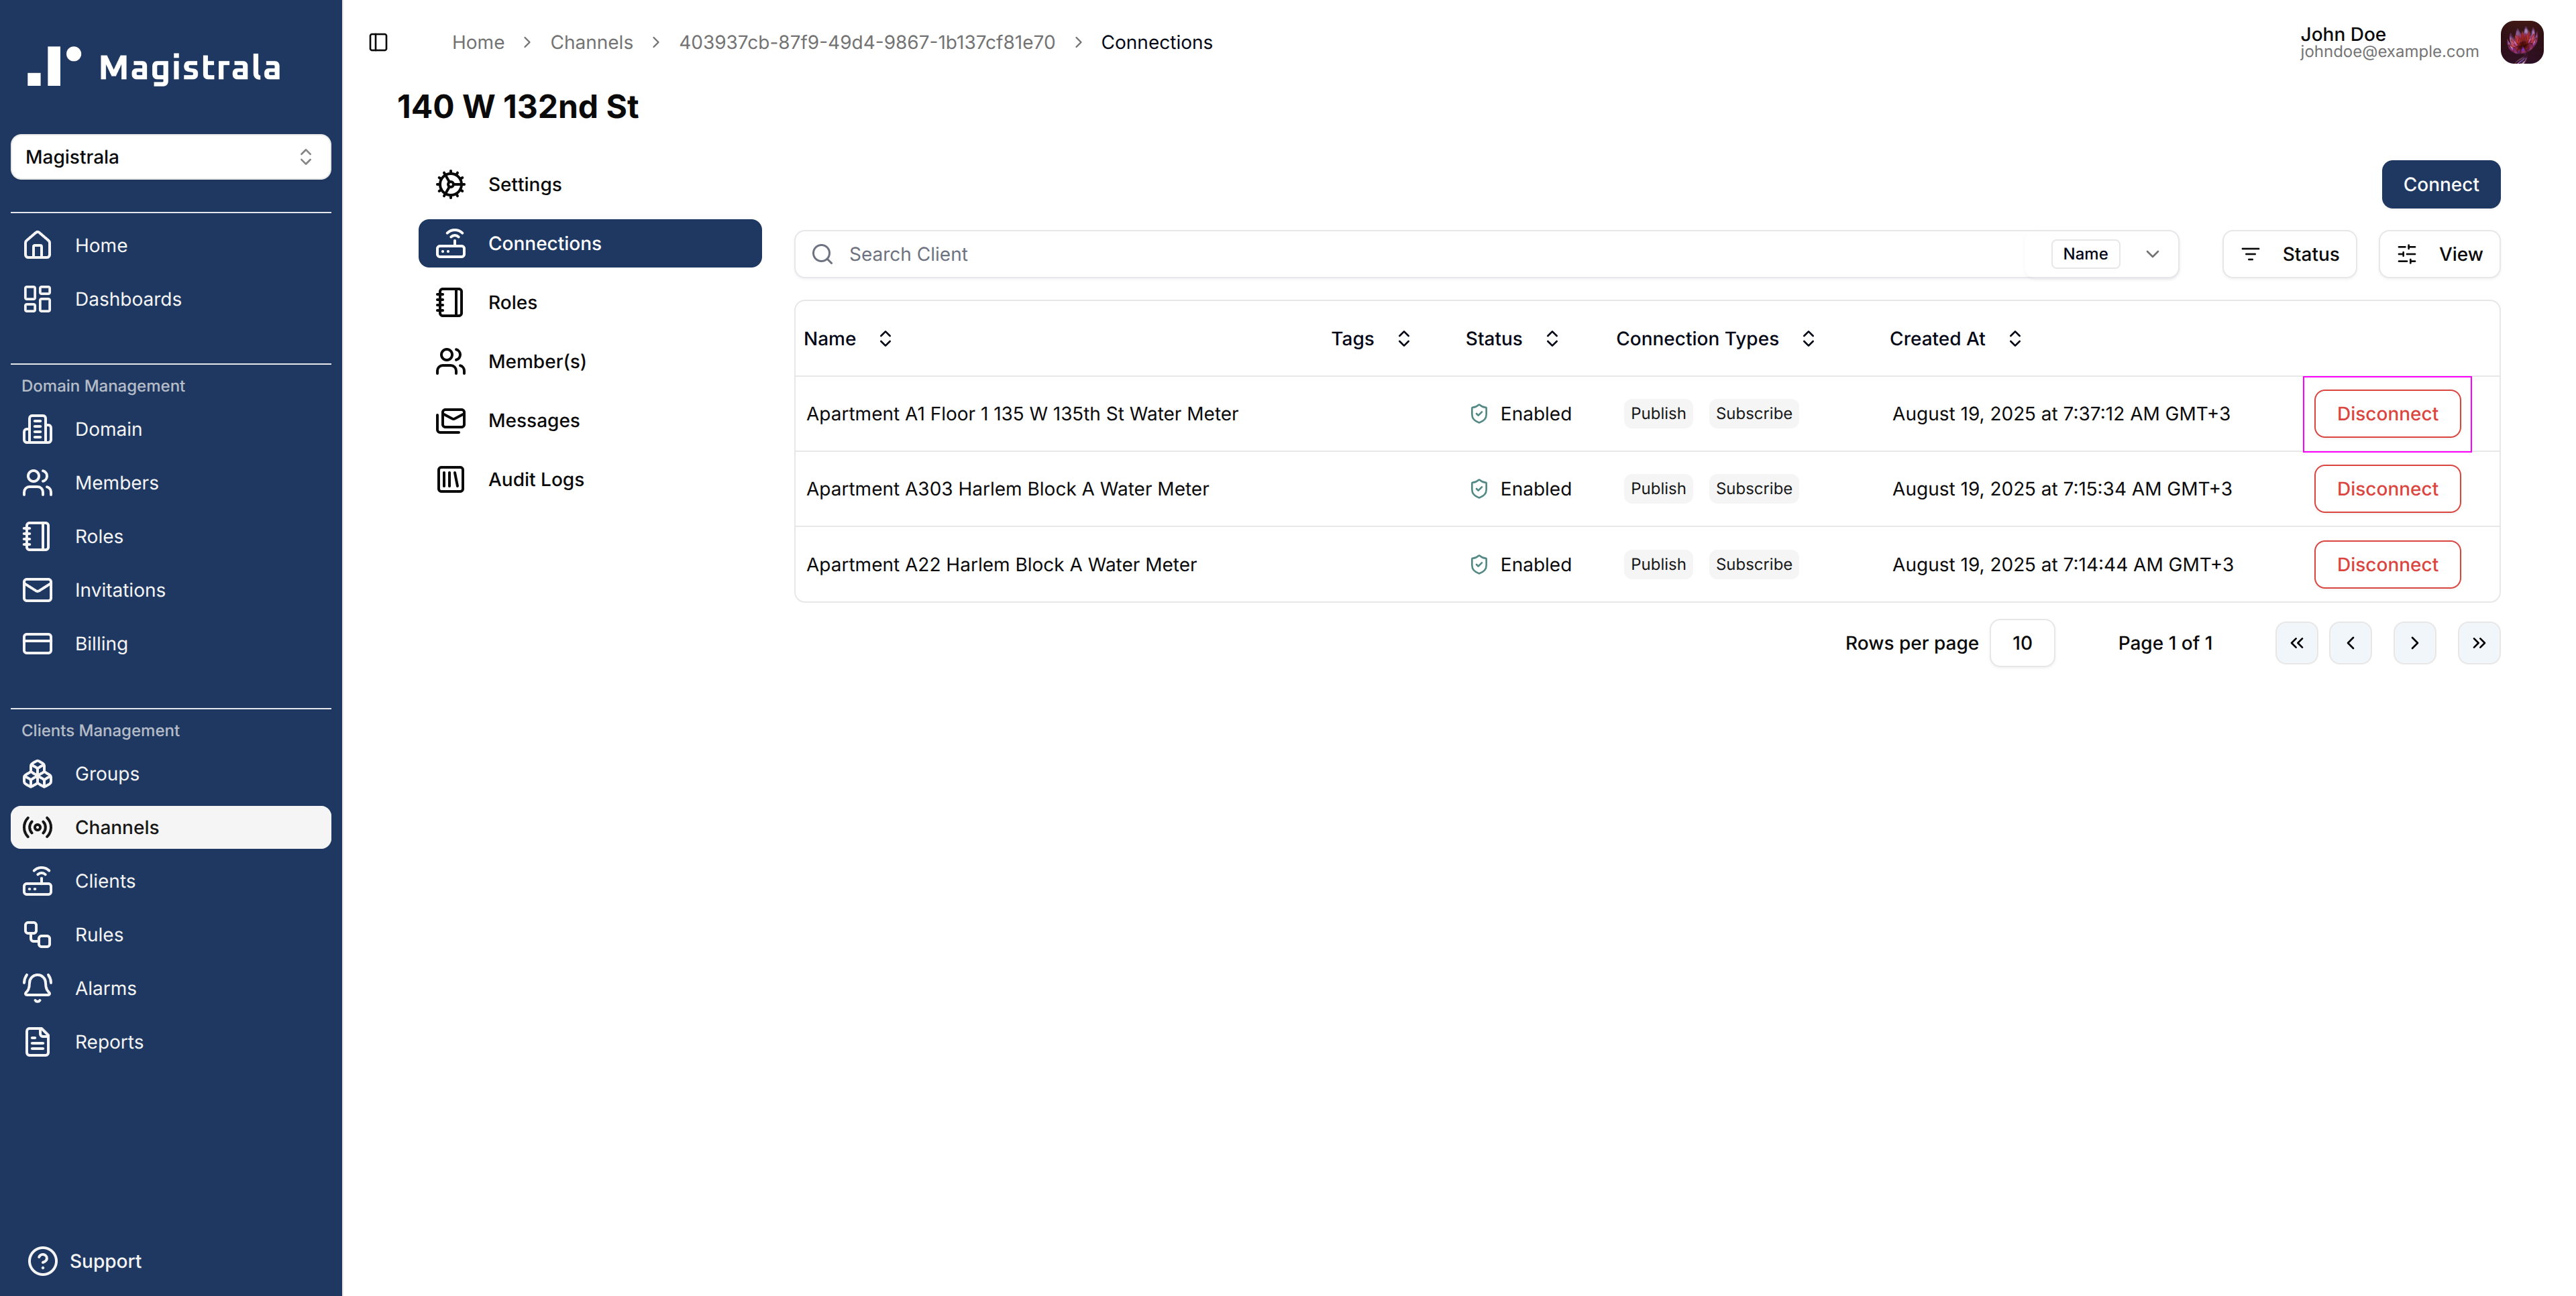Disconnect Apartment A22 Harlem Block A meter
This screenshot has height=1296, width=2576.
point(2386,565)
